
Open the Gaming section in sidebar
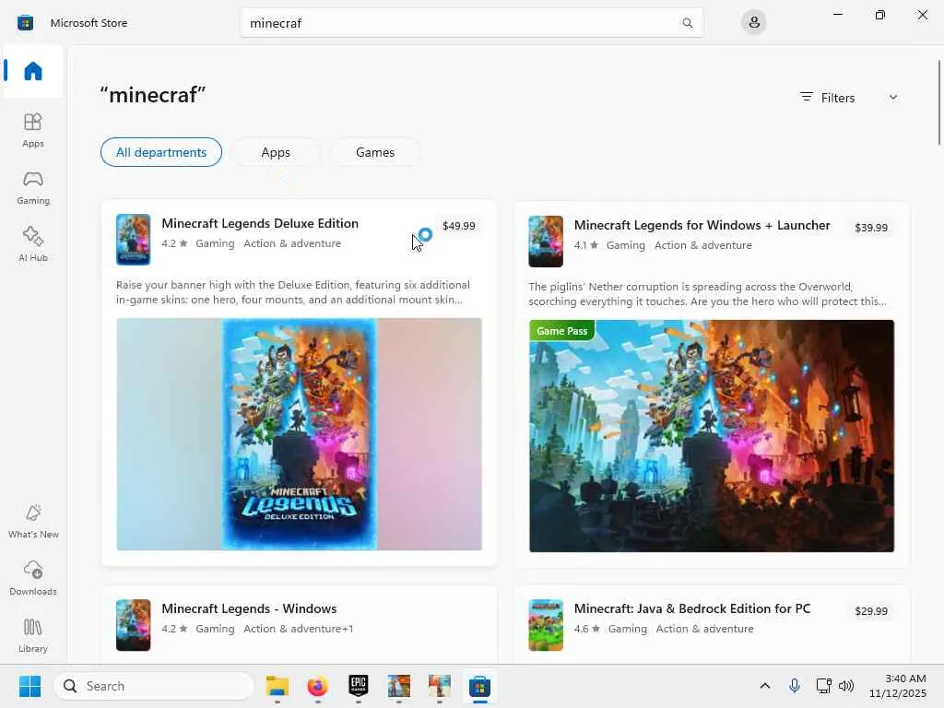33,187
